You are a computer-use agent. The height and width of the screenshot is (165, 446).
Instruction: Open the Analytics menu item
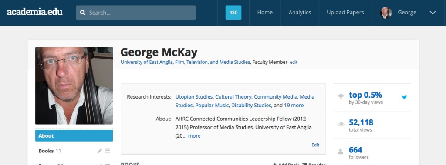tap(300, 13)
